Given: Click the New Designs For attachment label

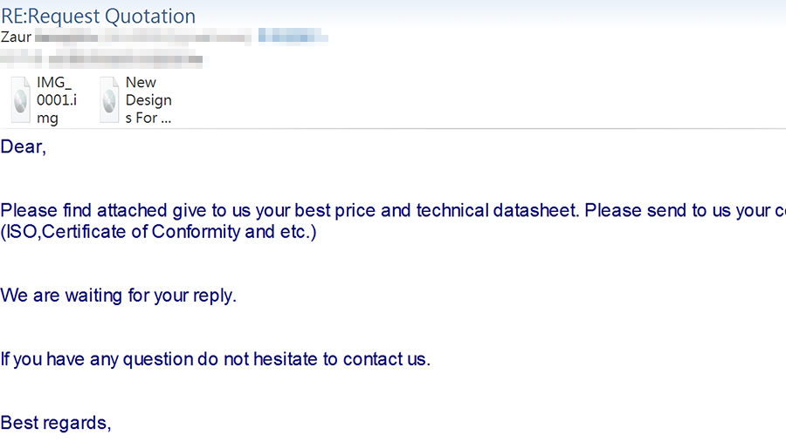Looking at the screenshot, I should tap(148, 100).
